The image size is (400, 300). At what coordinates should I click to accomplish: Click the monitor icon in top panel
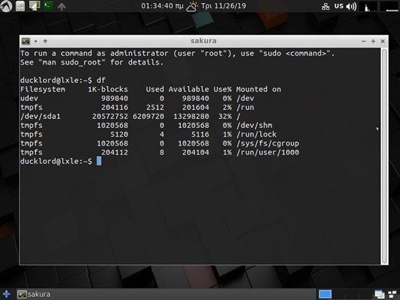[34, 6]
